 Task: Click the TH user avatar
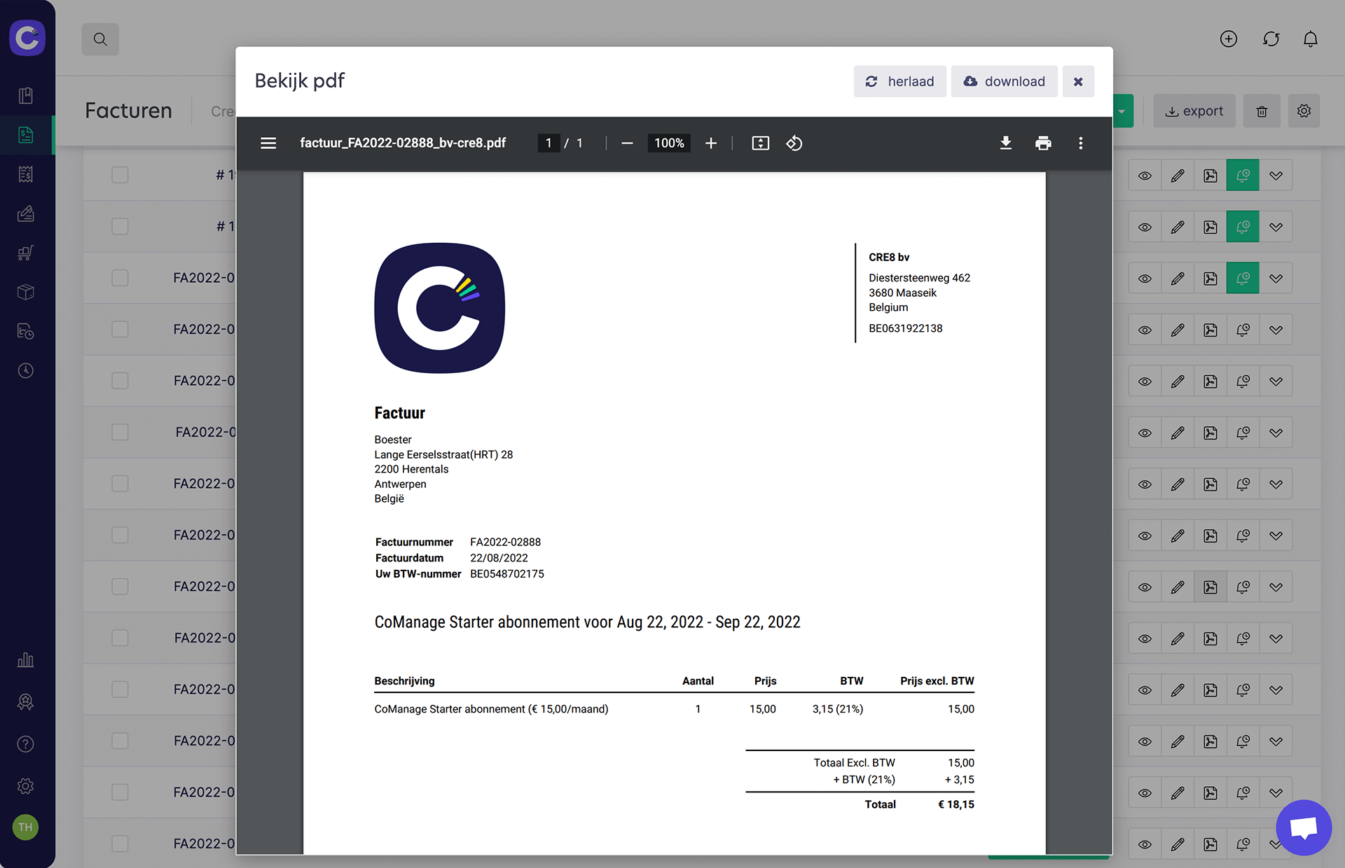[26, 827]
